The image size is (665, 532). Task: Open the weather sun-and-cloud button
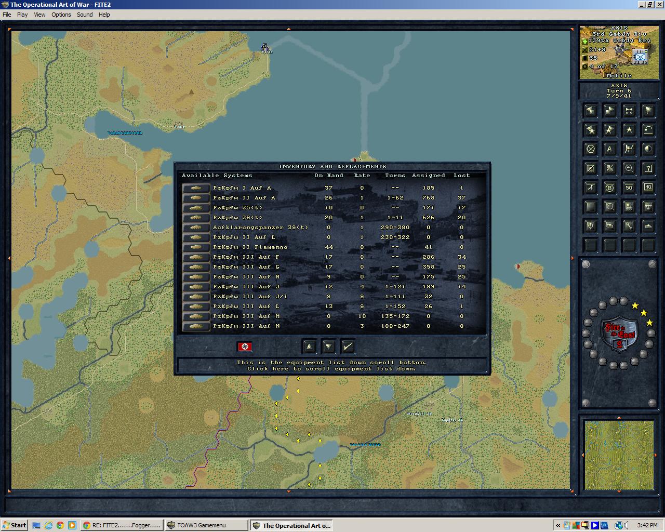629,207
